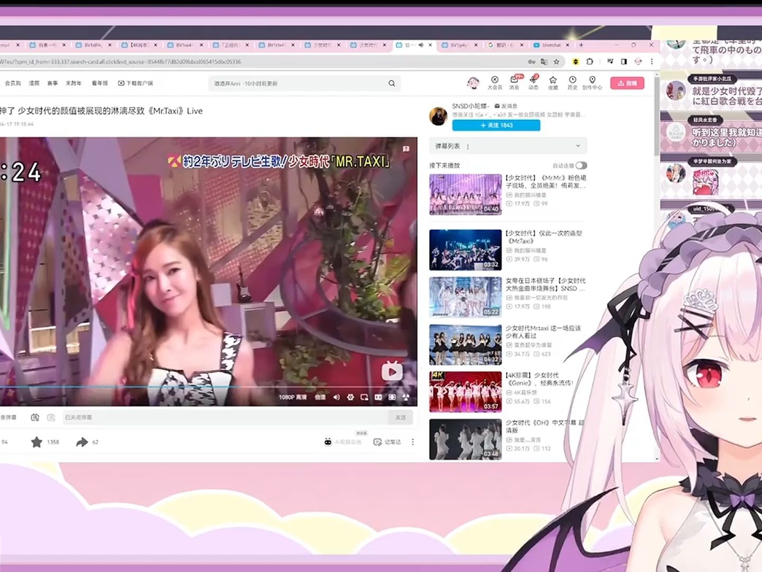
Task: Open the AI video summary robot icon
Action: coord(328,442)
